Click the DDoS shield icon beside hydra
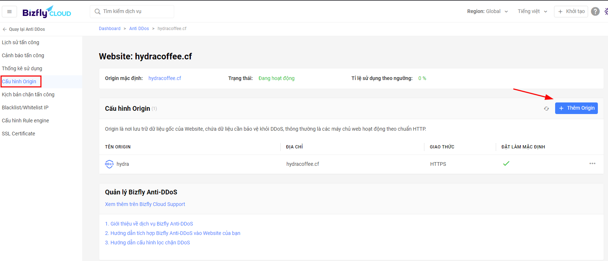 coord(109,164)
